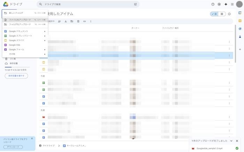Collapse the upload complete panel chevron
Viewport: 244px width, 152px height.
point(231,141)
